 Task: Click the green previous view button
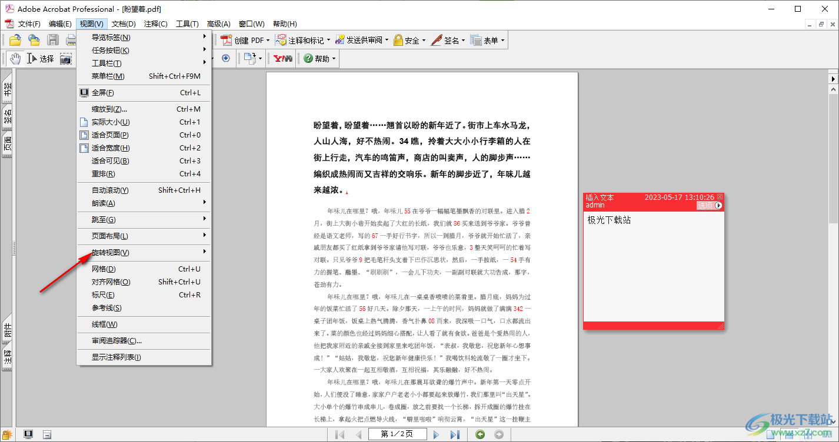point(481,434)
